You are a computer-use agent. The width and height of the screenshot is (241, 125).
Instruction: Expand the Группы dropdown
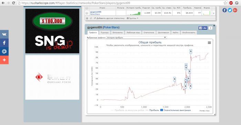tap(133, 18)
